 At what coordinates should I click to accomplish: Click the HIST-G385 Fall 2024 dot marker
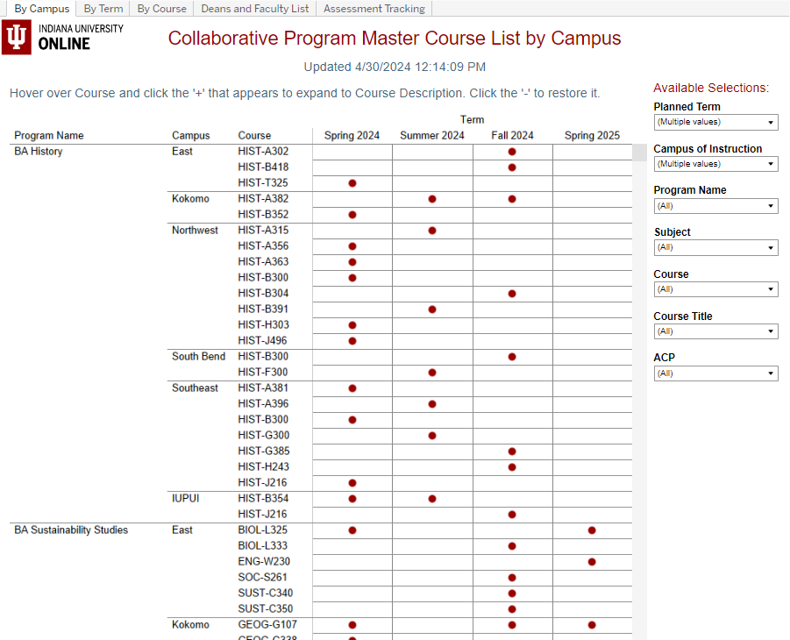click(x=512, y=452)
